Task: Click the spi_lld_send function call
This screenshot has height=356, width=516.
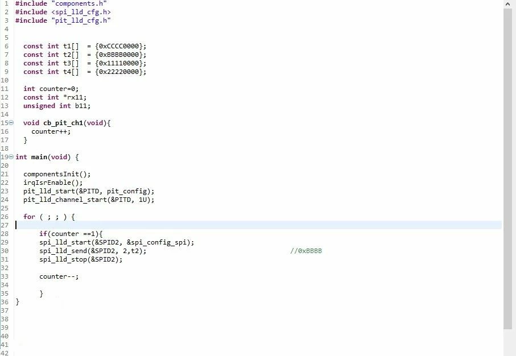Action: click(93, 251)
